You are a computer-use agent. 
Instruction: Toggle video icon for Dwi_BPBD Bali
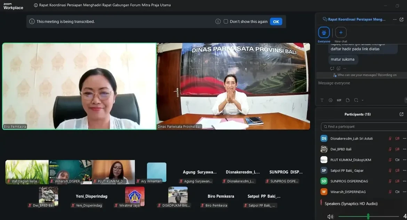(x=397, y=149)
